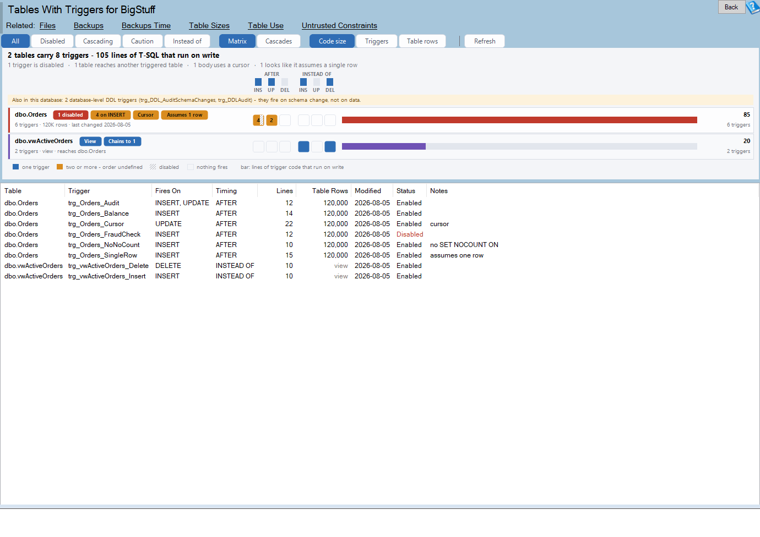Select the trg_Orders_FraudCheck row
760x537 pixels.
point(379,234)
